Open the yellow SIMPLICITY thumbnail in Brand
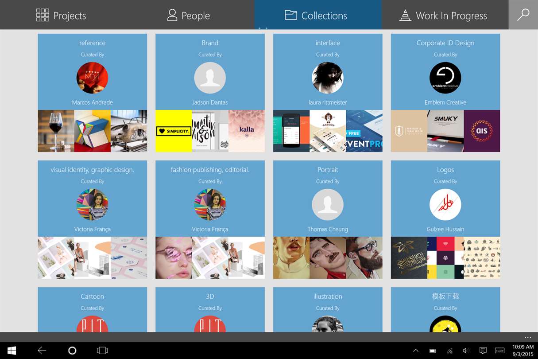538x359 pixels. [x=174, y=131]
